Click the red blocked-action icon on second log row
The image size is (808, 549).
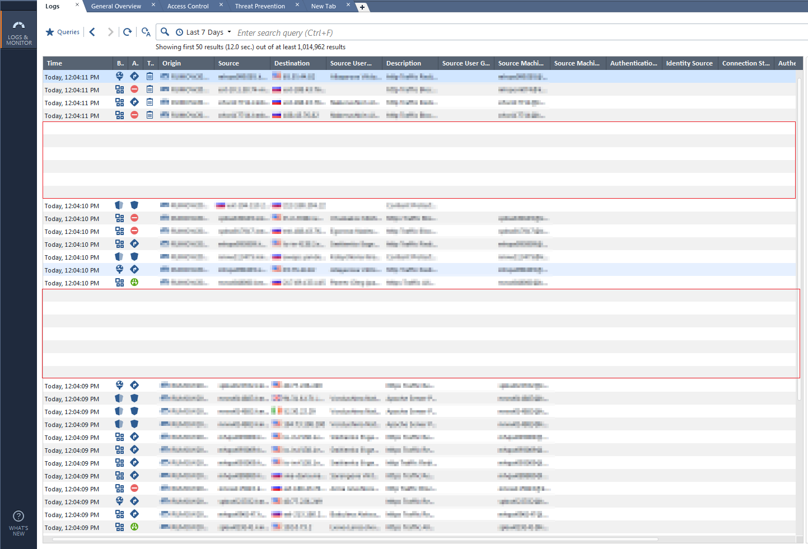tap(134, 90)
